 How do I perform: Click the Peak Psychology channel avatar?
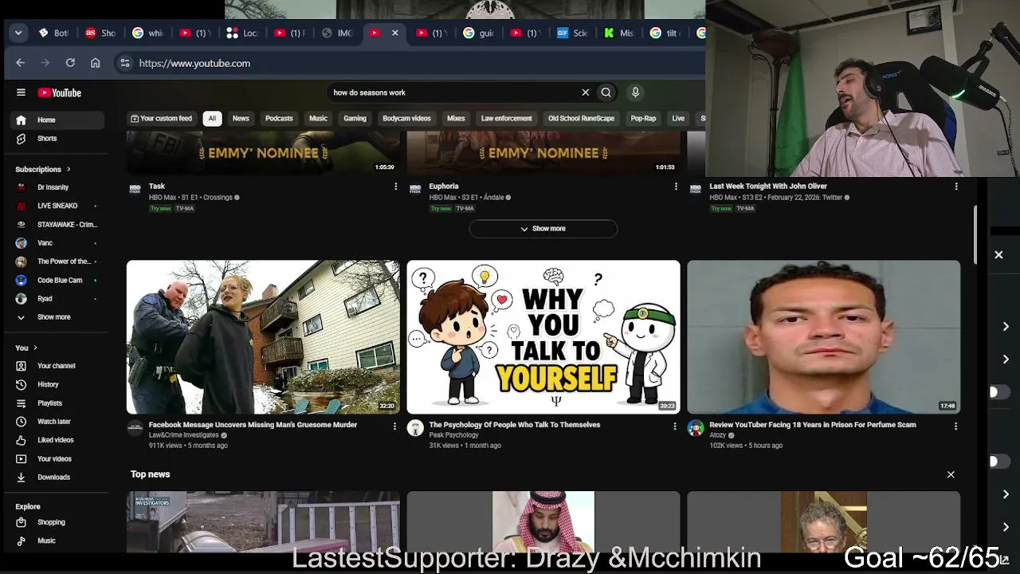click(x=415, y=428)
